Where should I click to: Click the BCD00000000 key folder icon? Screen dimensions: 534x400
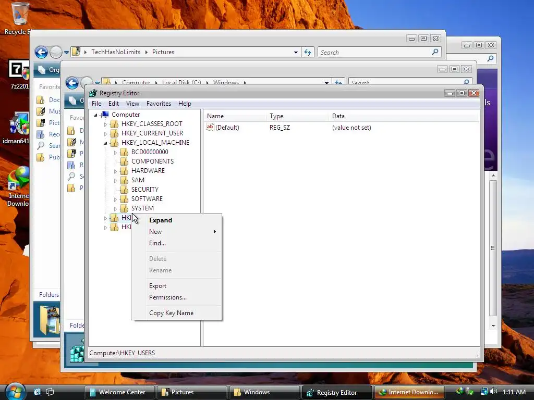tap(124, 152)
